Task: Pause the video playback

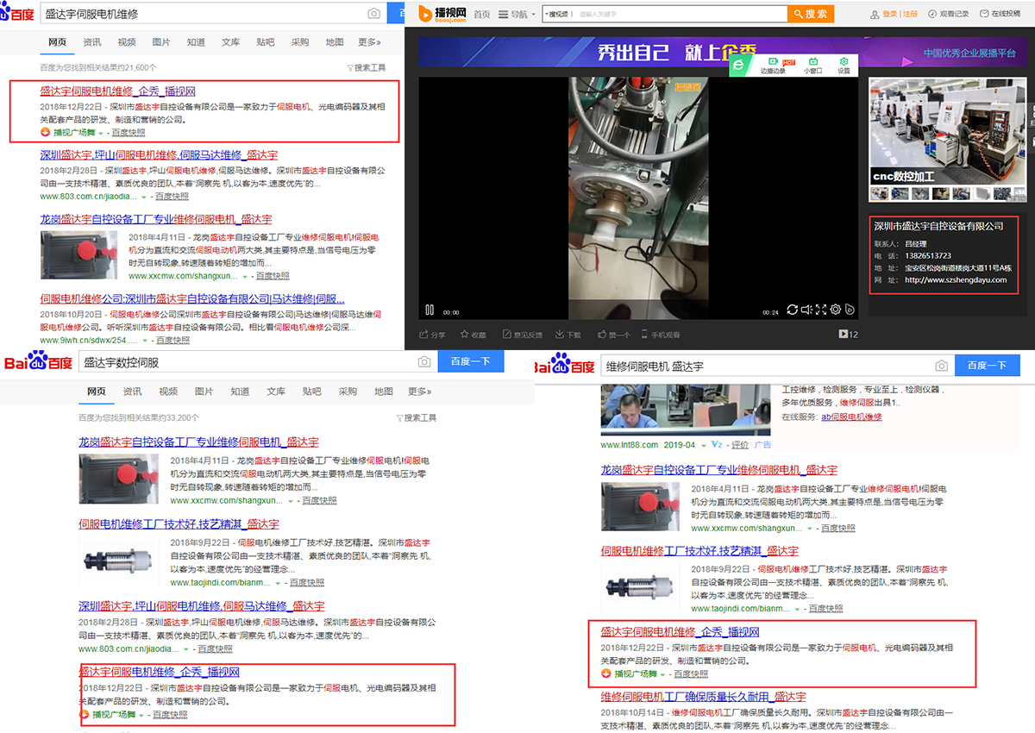Action: click(430, 310)
